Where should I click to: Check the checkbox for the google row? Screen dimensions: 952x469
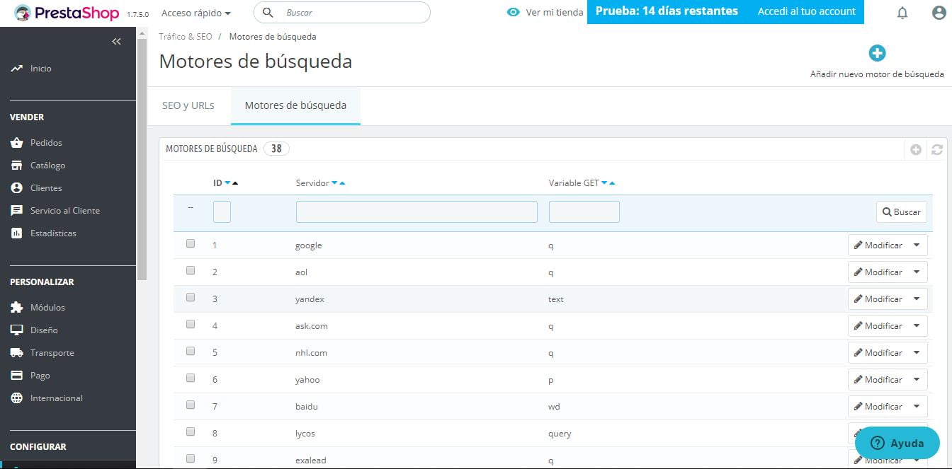click(x=190, y=243)
